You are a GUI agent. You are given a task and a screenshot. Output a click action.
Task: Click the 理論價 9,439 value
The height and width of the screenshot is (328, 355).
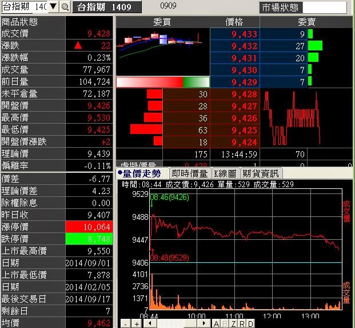[99, 153]
